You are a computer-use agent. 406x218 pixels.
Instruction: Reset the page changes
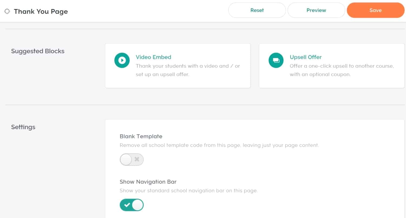point(257,10)
